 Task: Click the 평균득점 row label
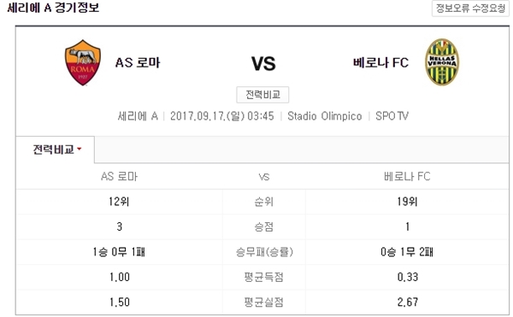263,277
